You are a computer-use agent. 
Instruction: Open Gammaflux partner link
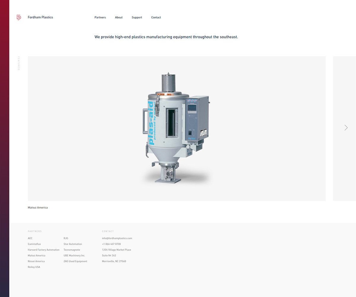coord(34,244)
